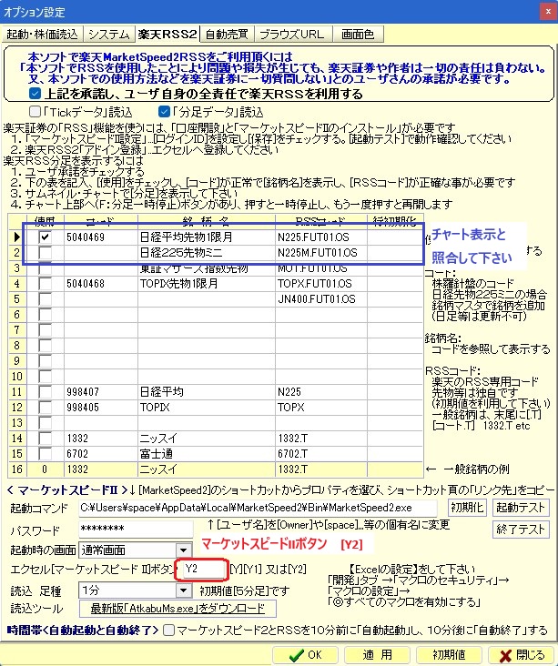Open the 自動売買 tab
This screenshot has height=666, width=558.
click(x=224, y=35)
